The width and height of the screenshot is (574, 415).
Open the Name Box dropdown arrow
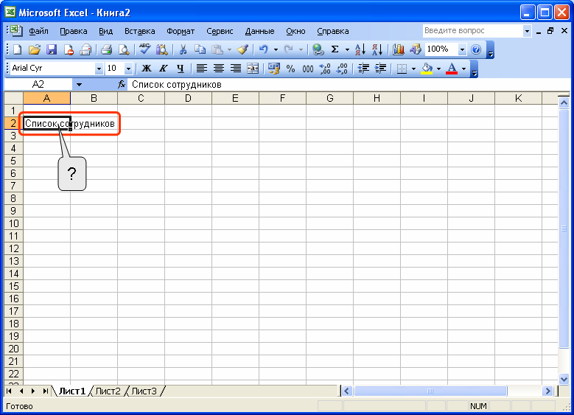79,85
